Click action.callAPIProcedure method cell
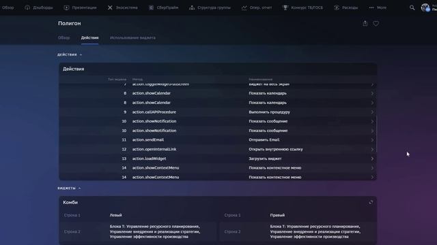 154,112
